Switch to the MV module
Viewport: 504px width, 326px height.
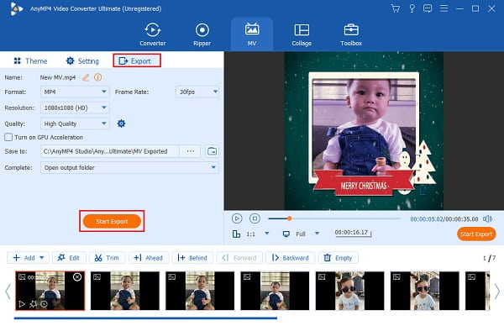click(252, 34)
